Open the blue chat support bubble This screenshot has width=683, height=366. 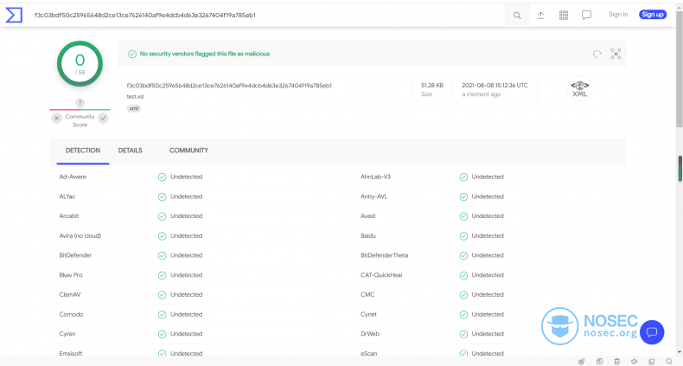point(652,332)
